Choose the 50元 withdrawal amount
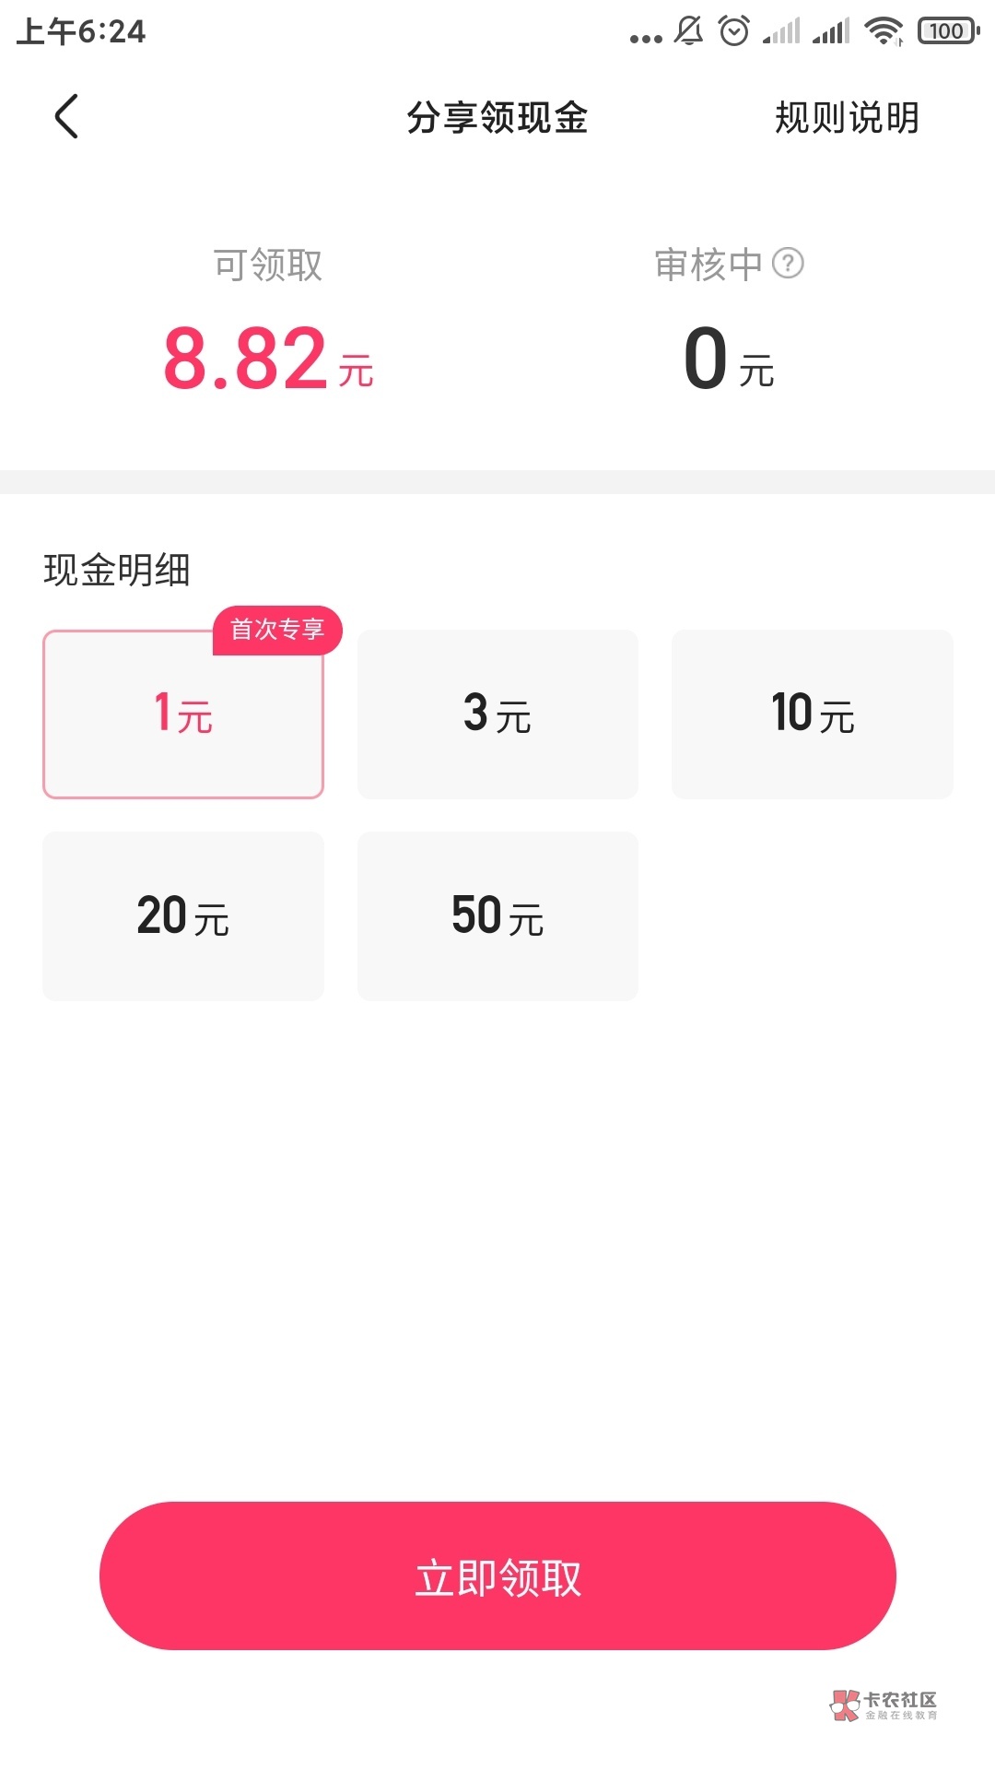Image resolution: width=995 pixels, height=1770 pixels. click(497, 916)
